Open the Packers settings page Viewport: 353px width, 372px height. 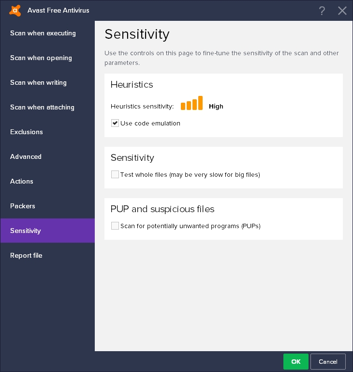[x=23, y=206]
